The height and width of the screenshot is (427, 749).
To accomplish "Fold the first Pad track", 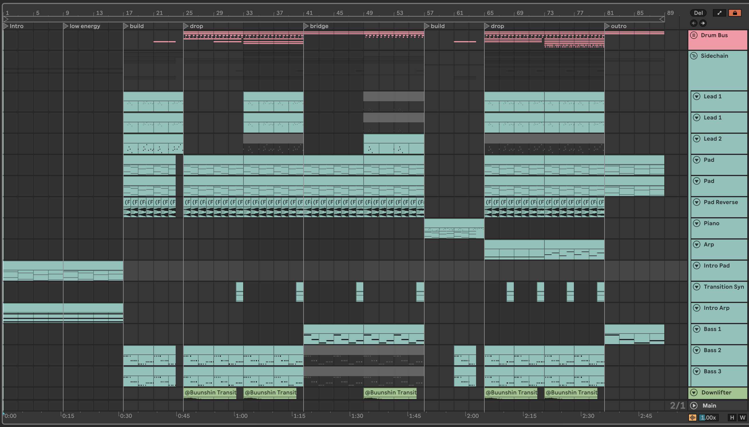I will (x=697, y=160).
